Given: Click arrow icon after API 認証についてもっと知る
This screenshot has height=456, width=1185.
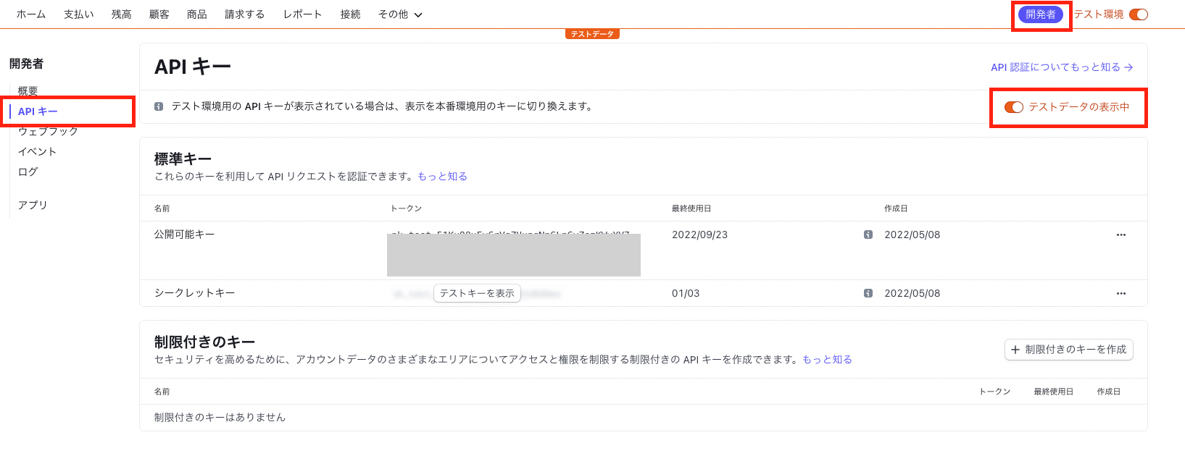Looking at the screenshot, I should click(1128, 67).
